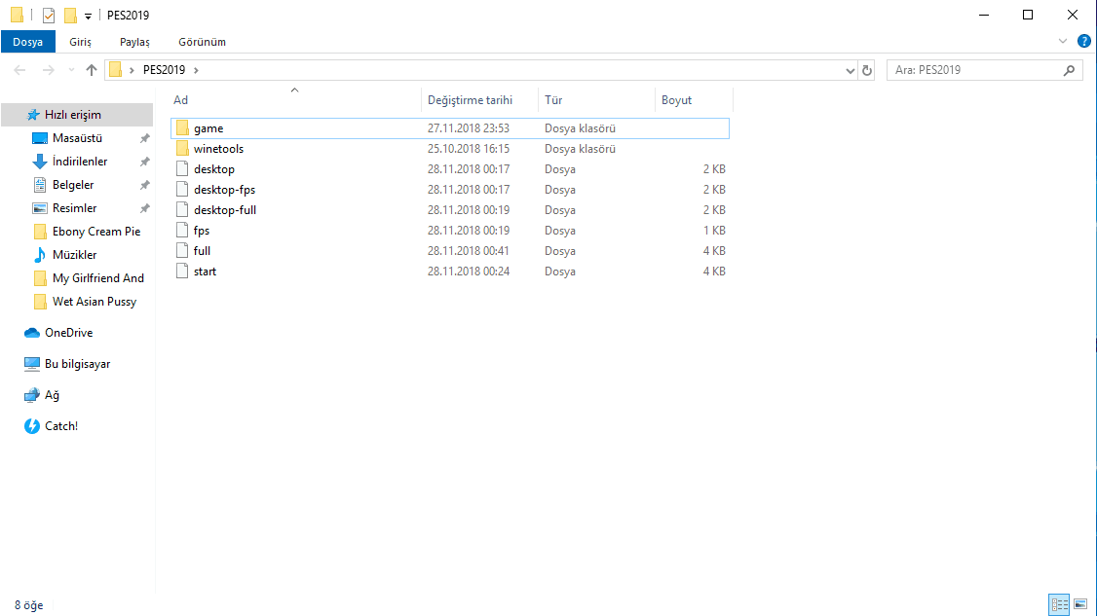Select the full file
Screen dimensions: 1097x616
coord(450,250)
